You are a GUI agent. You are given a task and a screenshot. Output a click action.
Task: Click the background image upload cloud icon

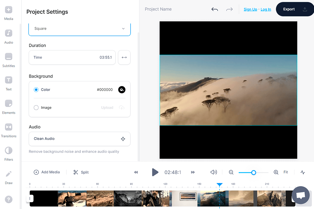pos(122,107)
